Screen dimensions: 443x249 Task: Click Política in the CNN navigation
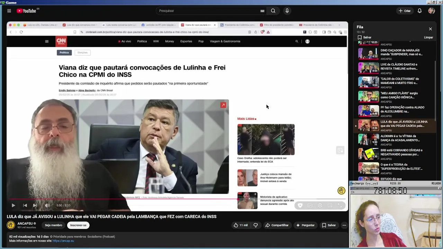click(x=142, y=41)
